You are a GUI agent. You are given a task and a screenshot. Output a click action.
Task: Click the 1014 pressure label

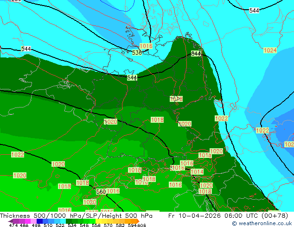pyautogui.click(x=197, y=172)
